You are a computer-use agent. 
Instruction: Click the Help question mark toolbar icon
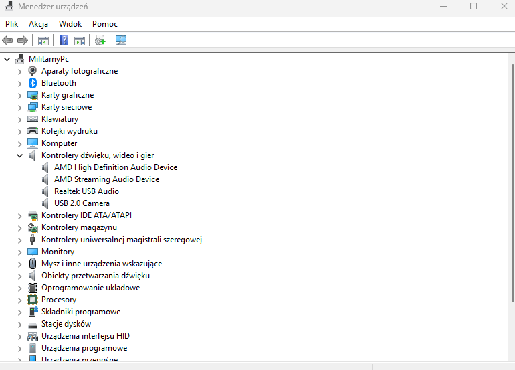[x=64, y=41]
